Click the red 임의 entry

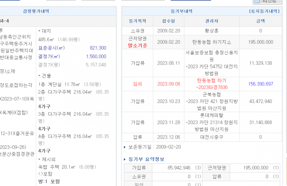tap(137, 84)
